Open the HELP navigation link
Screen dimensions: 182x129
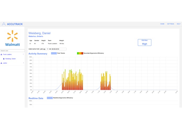[x=179, y=24]
